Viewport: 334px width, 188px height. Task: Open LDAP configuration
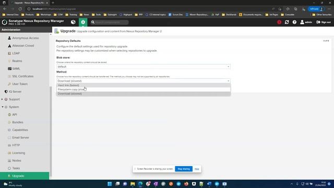coord(16,53)
